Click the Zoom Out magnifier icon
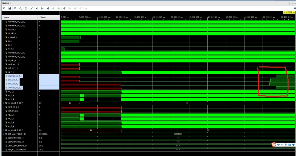This screenshot has width=296, height=156. pos(21,8)
